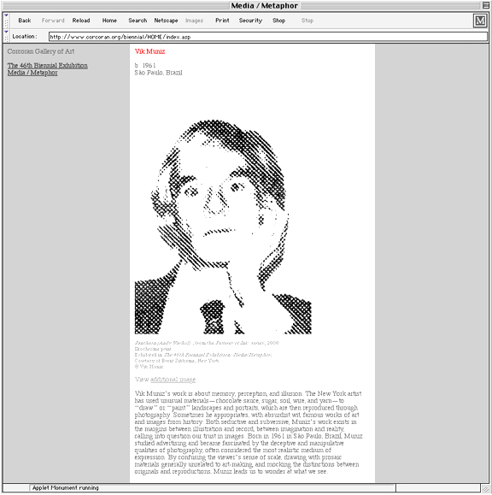Viewport: 492px width, 495px height.
Task: Reload the current page
Action: point(81,21)
